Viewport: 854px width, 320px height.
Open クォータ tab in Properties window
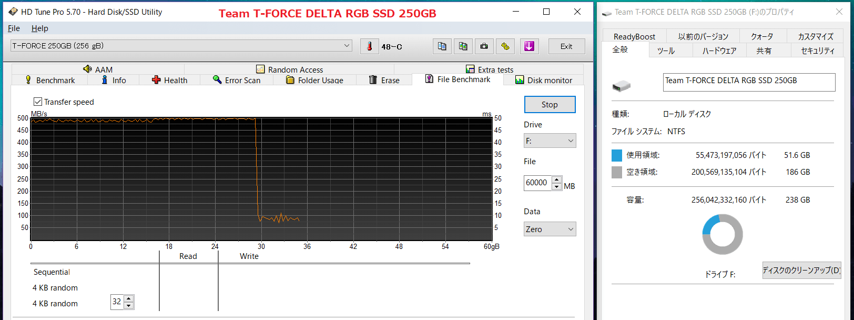[x=762, y=36]
